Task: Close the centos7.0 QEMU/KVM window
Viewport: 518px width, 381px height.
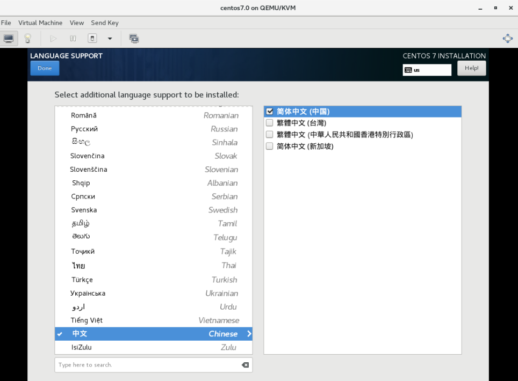Action: tap(510, 8)
